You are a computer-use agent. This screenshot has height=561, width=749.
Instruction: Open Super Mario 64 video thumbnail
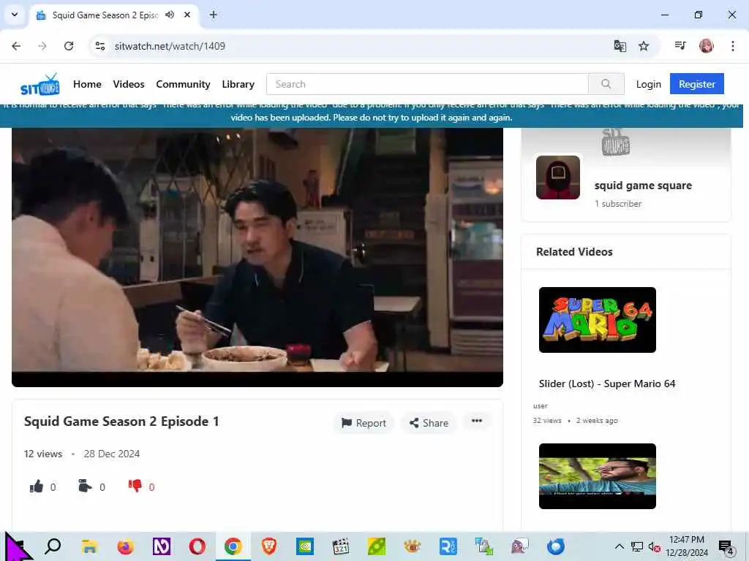597,320
